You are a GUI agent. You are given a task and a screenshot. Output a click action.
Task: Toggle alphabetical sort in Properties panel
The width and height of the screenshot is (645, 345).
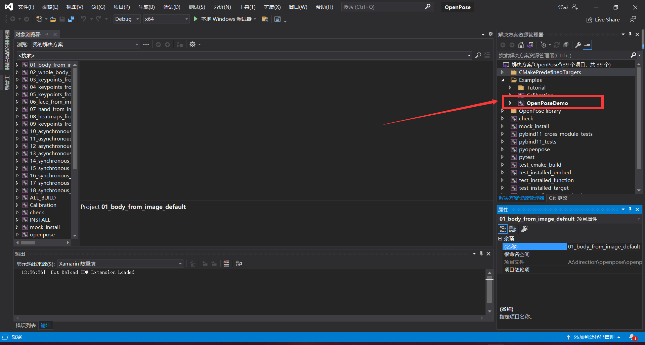[512, 229]
